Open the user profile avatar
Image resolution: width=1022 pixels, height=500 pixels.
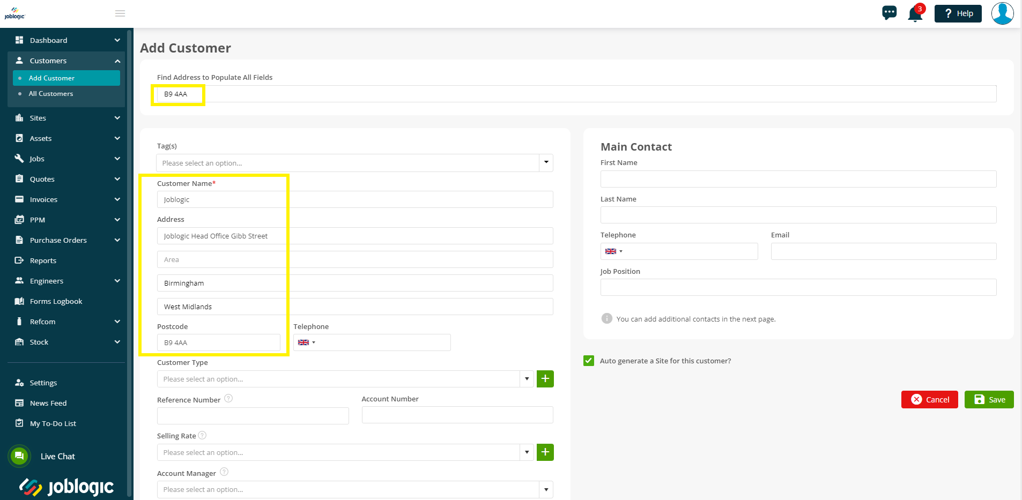1002,13
